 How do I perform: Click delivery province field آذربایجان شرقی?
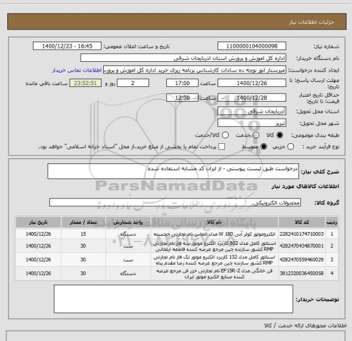252,111
